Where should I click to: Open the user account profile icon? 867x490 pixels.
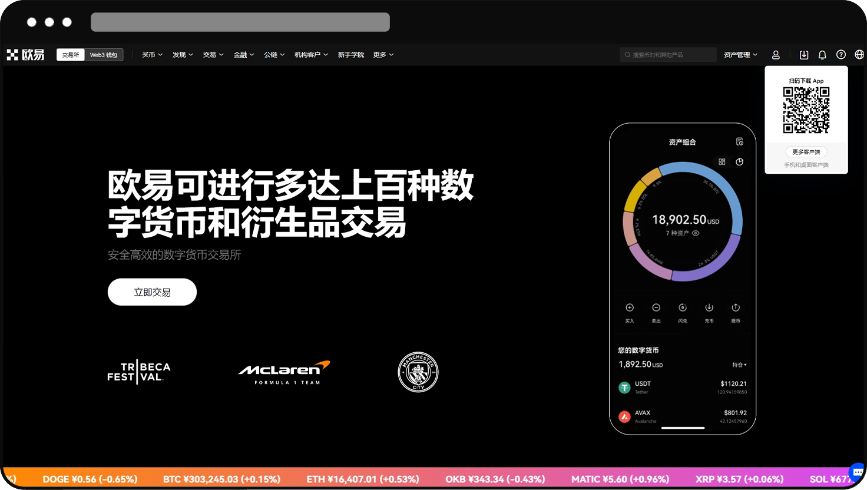pos(776,55)
